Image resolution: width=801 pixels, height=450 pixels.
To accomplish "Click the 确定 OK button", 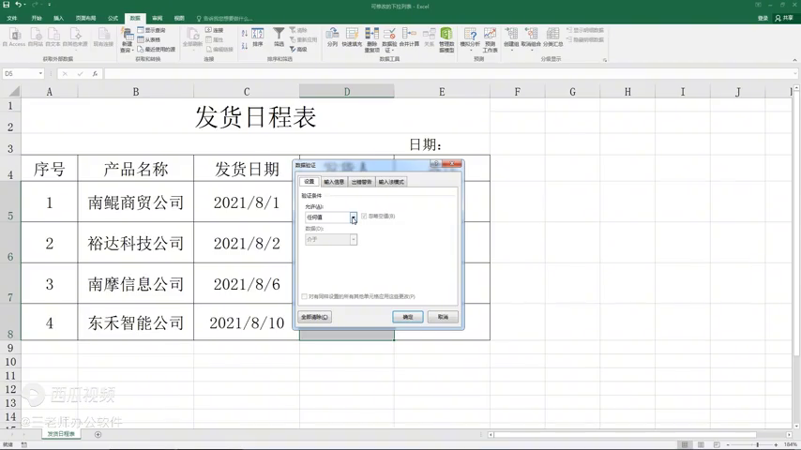I will [x=408, y=317].
